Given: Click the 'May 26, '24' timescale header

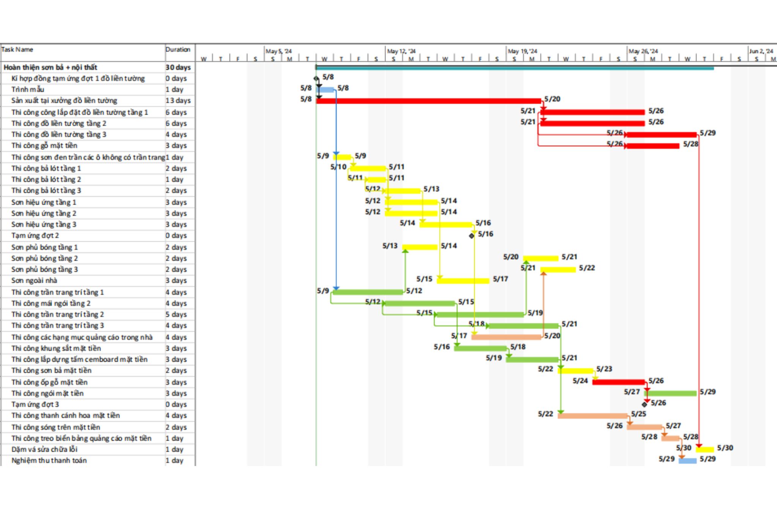Looking at the screenshot, I should coord(643,51).
